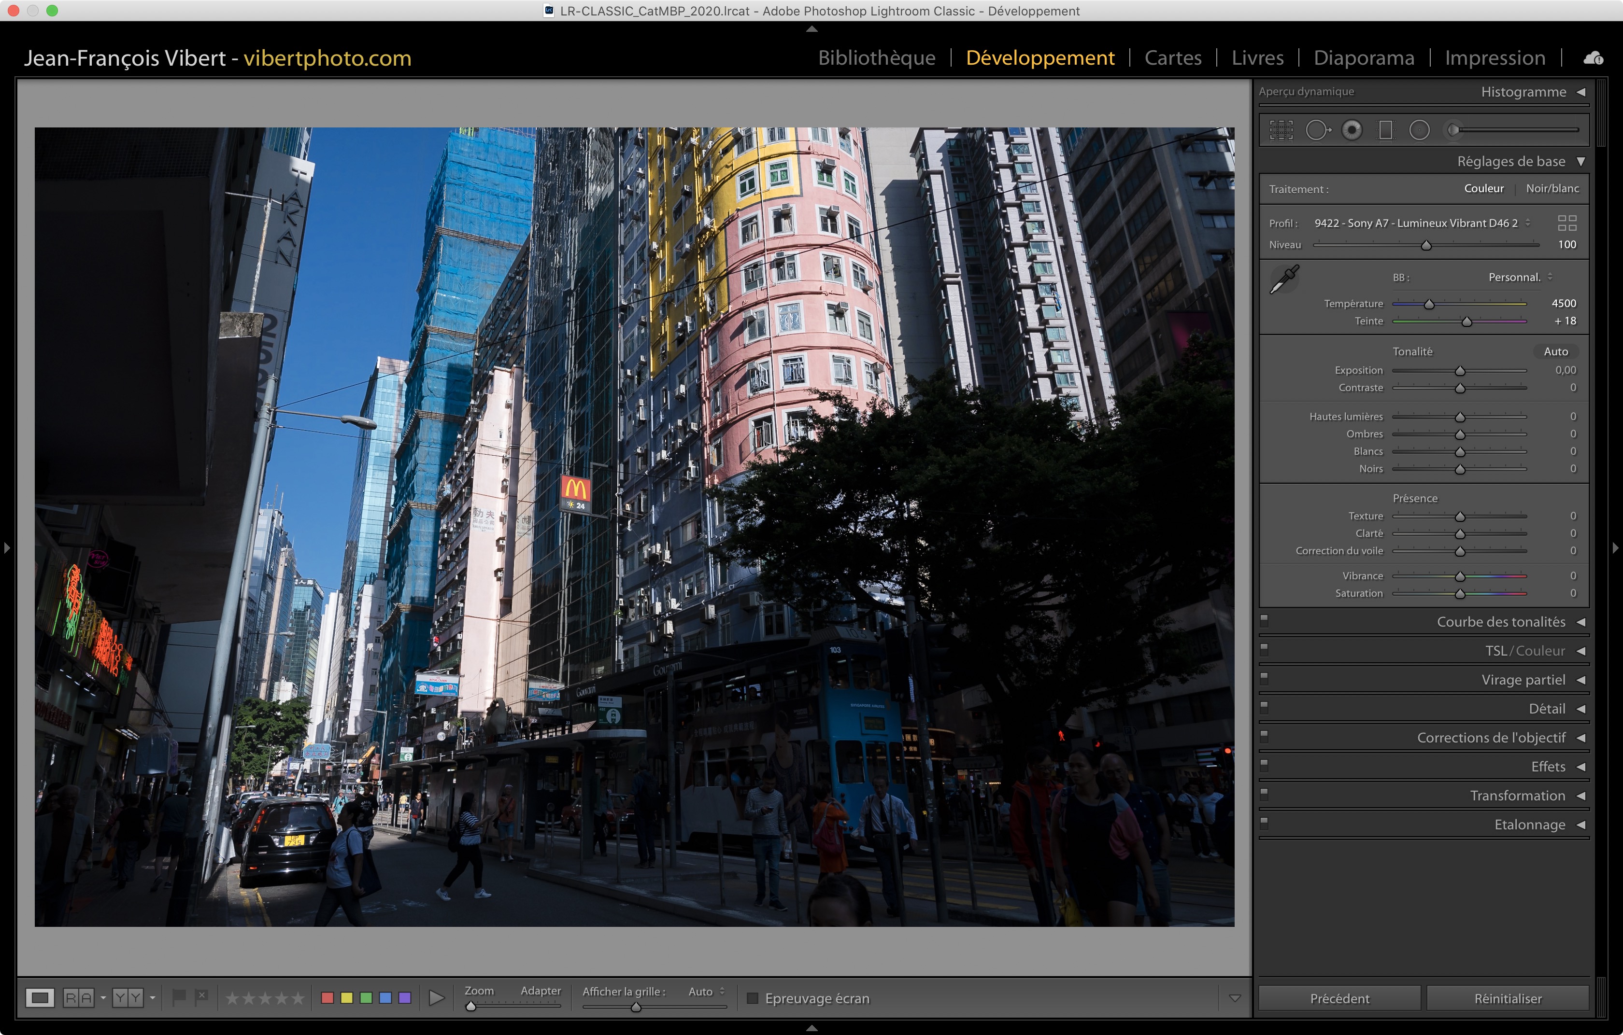Screen dimensions: 1623x1035
Task: Select the Radial Filter tool
Action: [x=1420, y=130]
